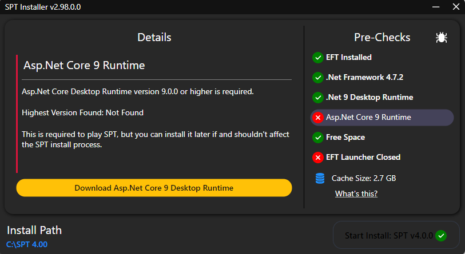The height and width of the screenshot is (254, 465).
Task: Click green check icon for .Net 9 Desktop Runtime
Action: click(317, 97)
